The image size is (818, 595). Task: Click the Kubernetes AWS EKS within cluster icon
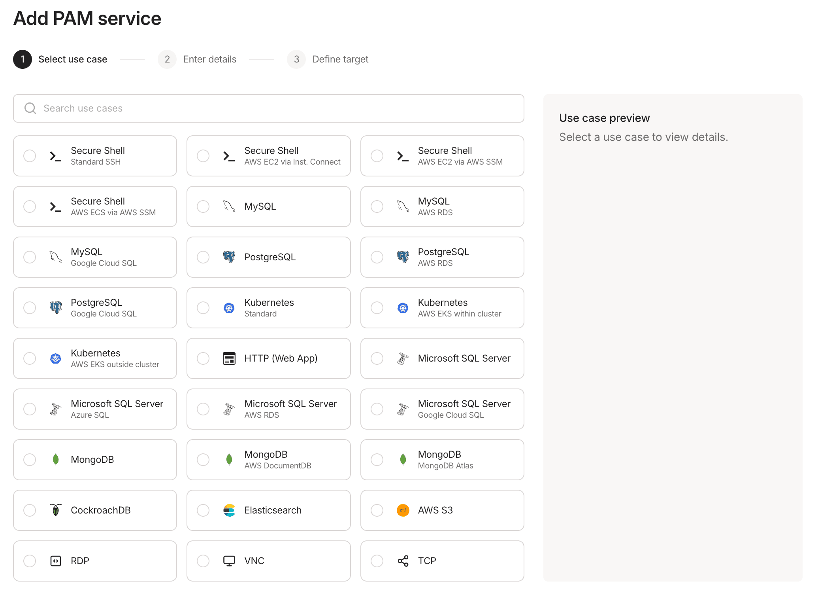[403, 308]
